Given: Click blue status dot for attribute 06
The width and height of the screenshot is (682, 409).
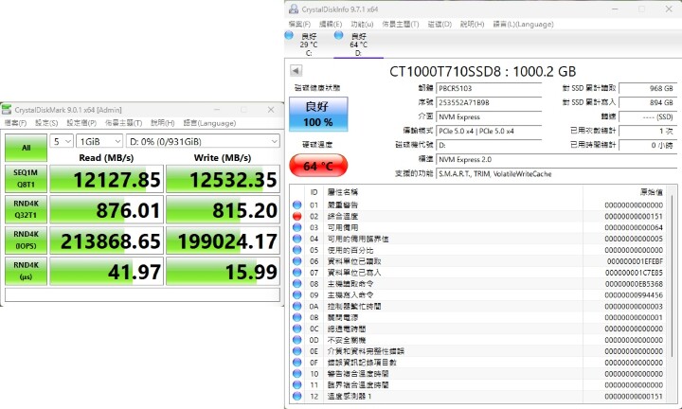Looking at the screenshot, I should coord(297,261).
